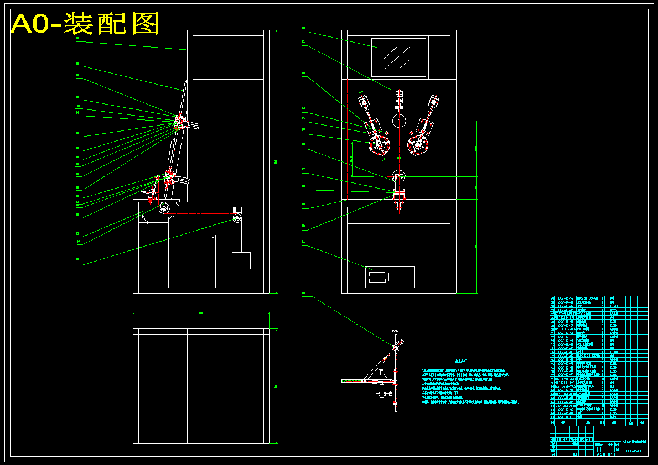
Task: Select the top clamp above the center circle
Action: click(399, 101)
